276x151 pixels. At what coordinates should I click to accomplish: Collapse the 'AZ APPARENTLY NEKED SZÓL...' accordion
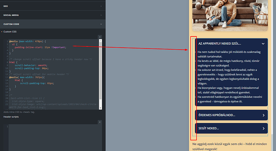click(231, 44)
